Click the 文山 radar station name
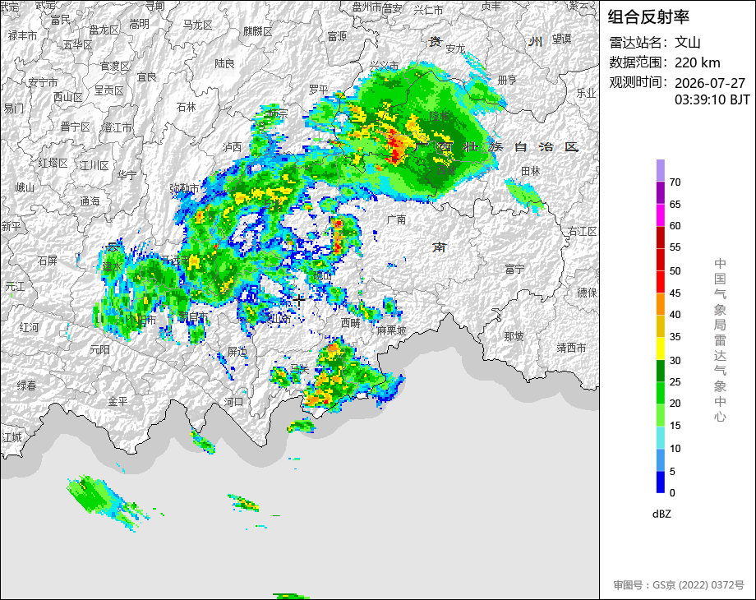 tap(688, 42)
